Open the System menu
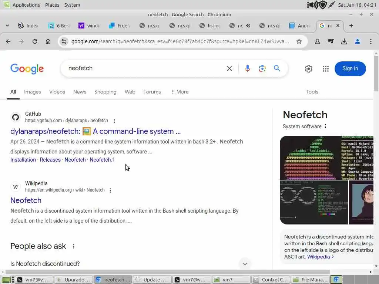Image resolution: width=379 pixels, height=284 pixels. [72, 5]
